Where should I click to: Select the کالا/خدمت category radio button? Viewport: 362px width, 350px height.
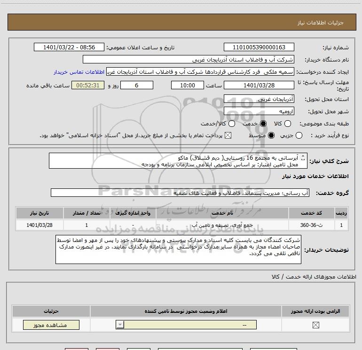pyautogui.click(x=232, y=124)
